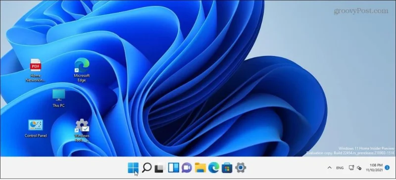
Task: Open notification badge showing 3
Action: tap(387, 167)
